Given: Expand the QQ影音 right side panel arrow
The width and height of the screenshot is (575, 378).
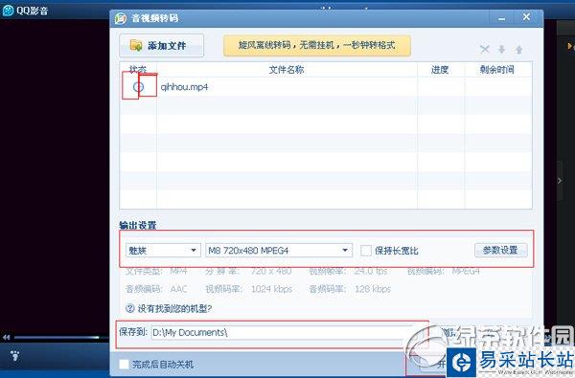Looking at the screenshot, I should coord(560,181).
